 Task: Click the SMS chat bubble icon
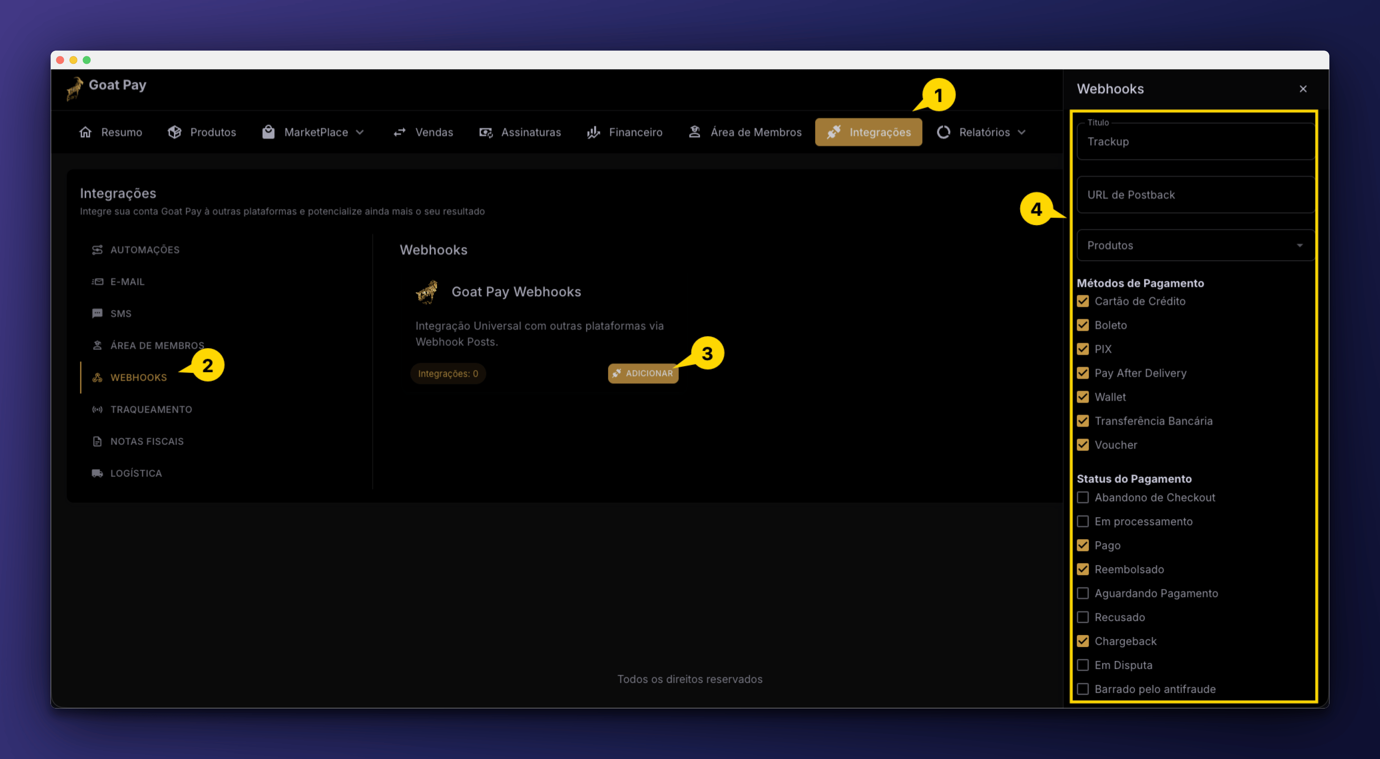point(97,314)
